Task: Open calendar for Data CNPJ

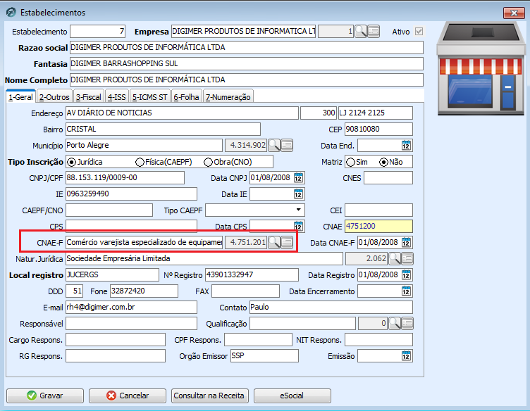Action: pos(298,177)
